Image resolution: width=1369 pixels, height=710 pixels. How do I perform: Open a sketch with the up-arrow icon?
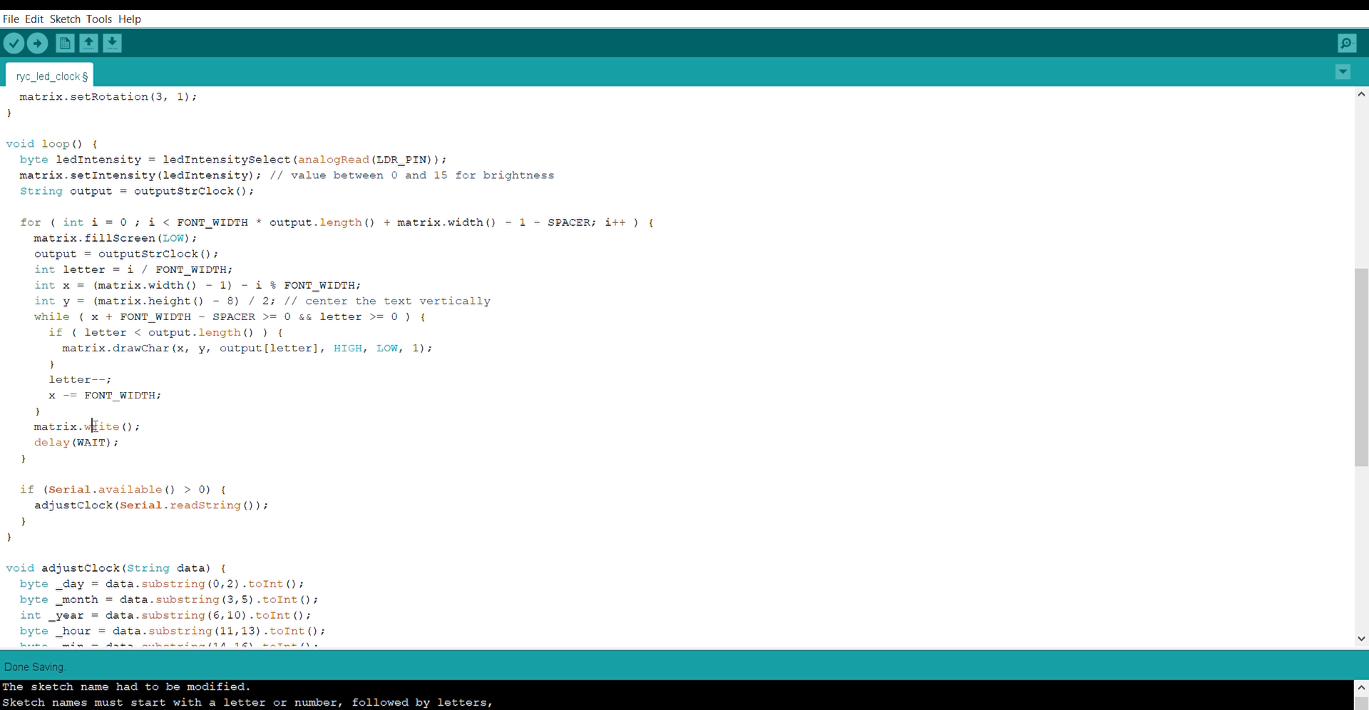(88, 43)
